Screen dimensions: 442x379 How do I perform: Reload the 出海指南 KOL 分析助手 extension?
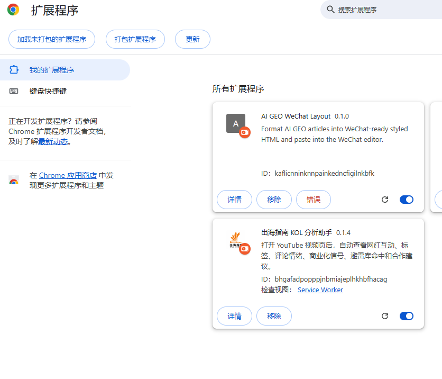pos(385,316)
